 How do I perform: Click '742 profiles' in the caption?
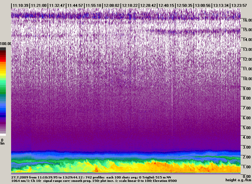(95, 178)
